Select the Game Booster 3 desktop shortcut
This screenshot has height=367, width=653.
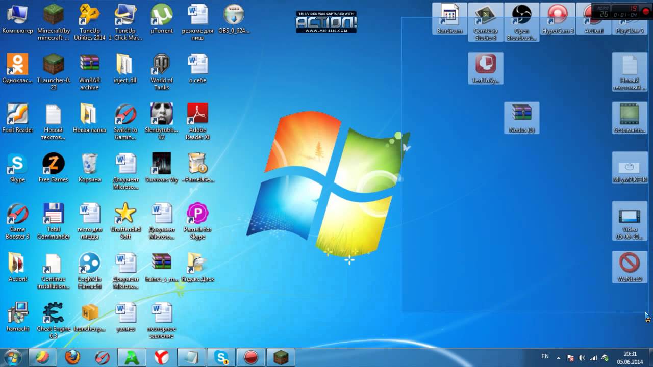click(17, 222)
